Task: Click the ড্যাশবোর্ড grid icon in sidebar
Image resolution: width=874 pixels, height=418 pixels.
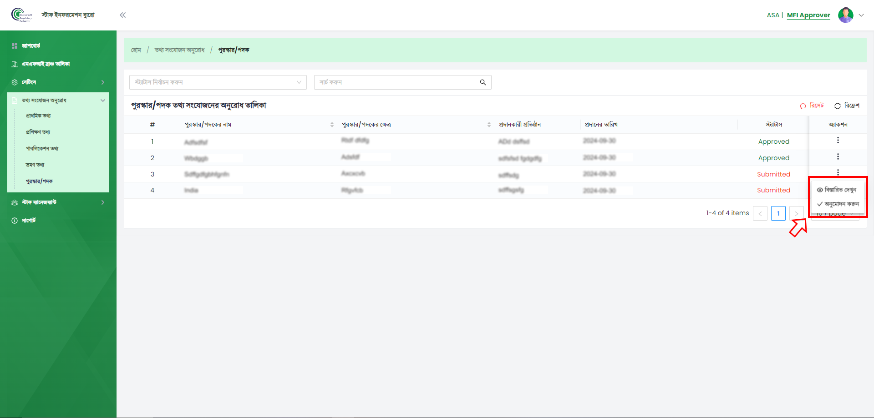Action: point(15,46)
